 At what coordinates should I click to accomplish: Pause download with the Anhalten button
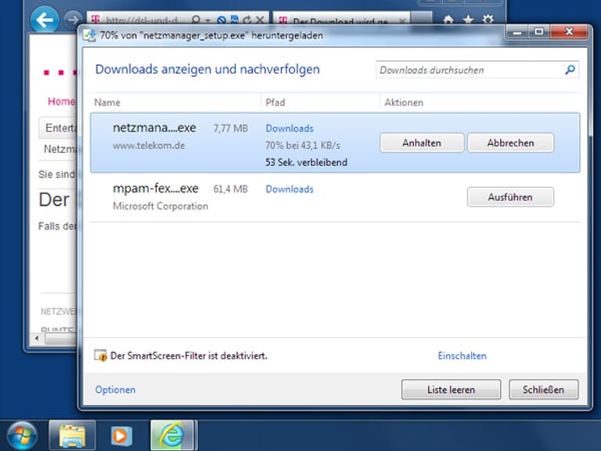pos(422,143)
